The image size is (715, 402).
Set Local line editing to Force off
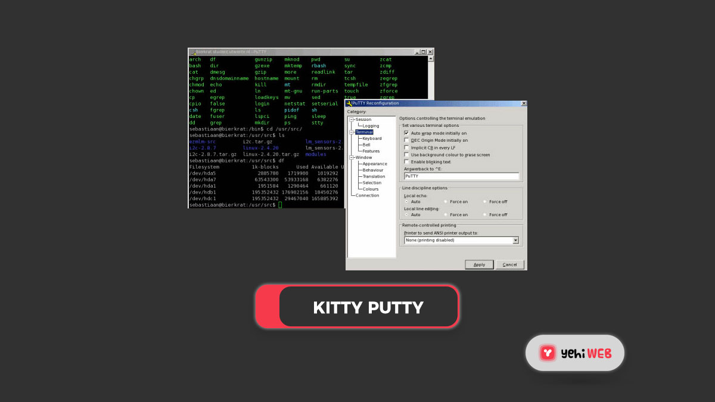point(484,214)
